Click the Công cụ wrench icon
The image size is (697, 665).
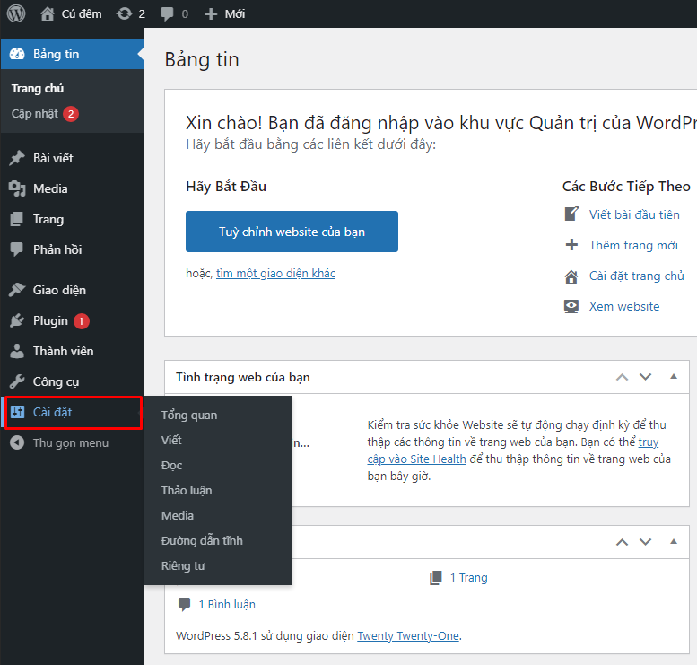point(17,381)
